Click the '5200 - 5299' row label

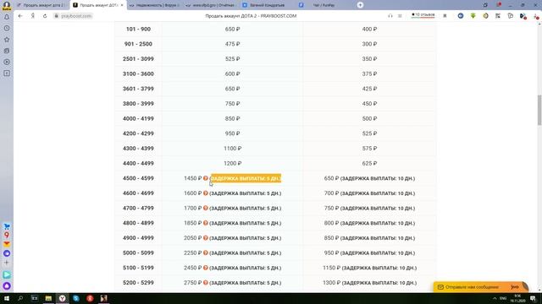coord(138,283)
